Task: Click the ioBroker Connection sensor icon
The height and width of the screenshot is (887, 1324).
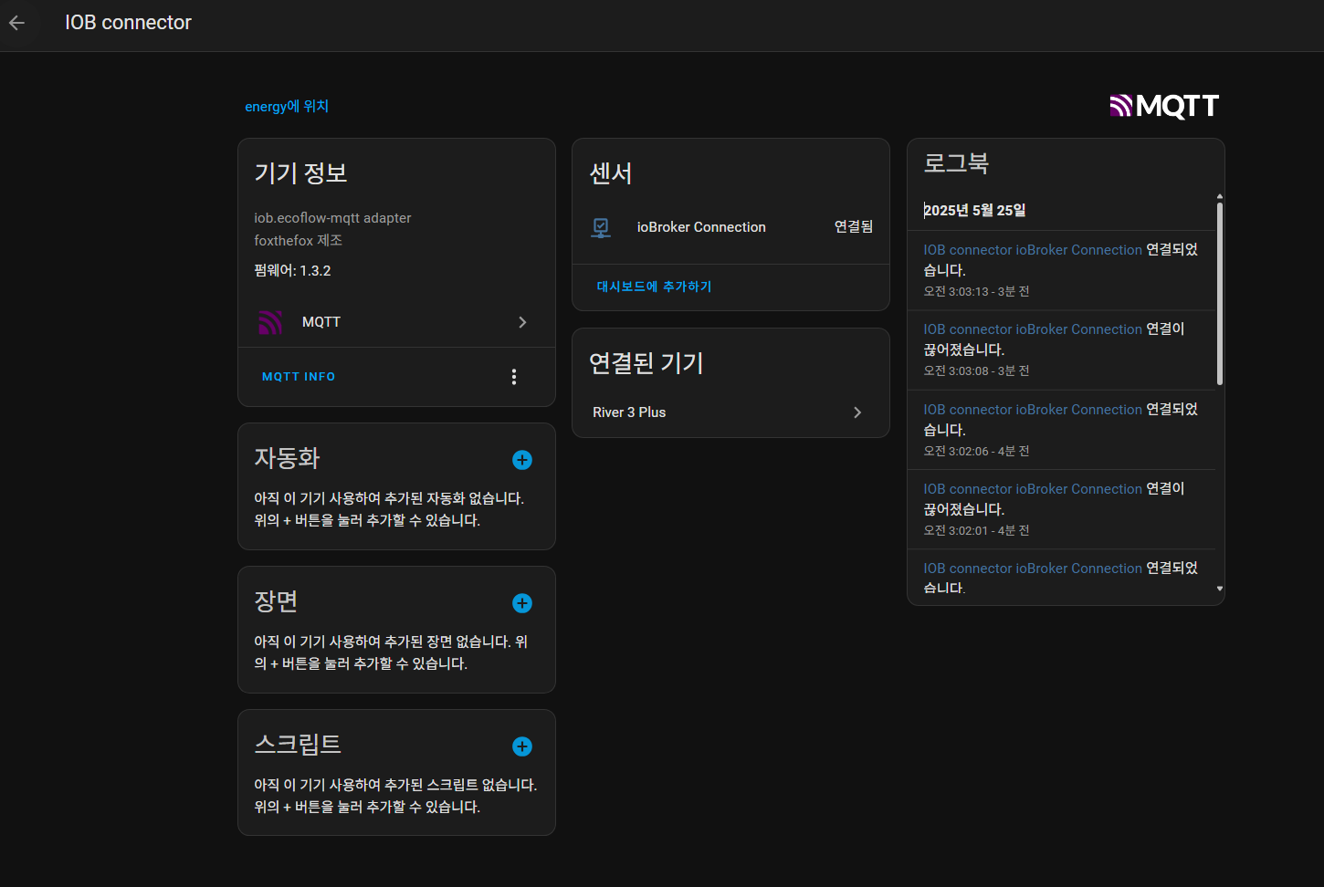Action: [601, 227]
